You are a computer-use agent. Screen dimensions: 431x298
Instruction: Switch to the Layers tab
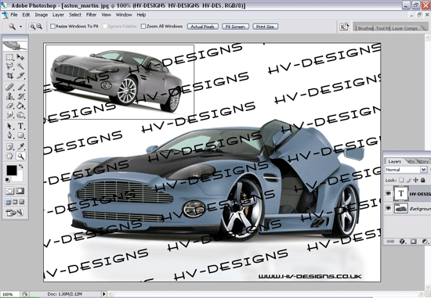click(x=394, y=161)
